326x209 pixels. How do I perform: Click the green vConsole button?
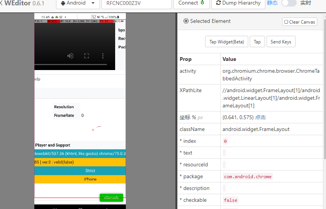pyautogui.click(x=111, y=198)
